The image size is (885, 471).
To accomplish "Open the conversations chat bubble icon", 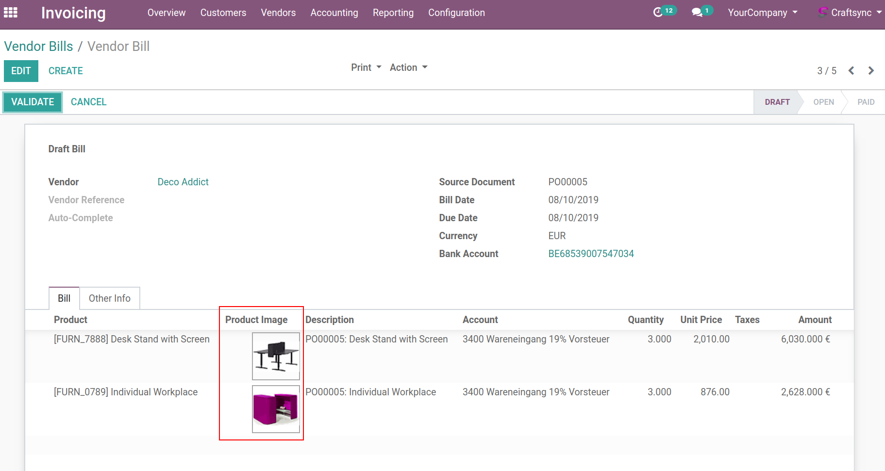I will [697, 12].
